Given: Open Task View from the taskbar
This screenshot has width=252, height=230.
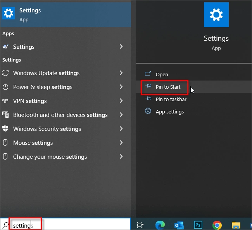Looking at the screenshot, I should point(140,225).
